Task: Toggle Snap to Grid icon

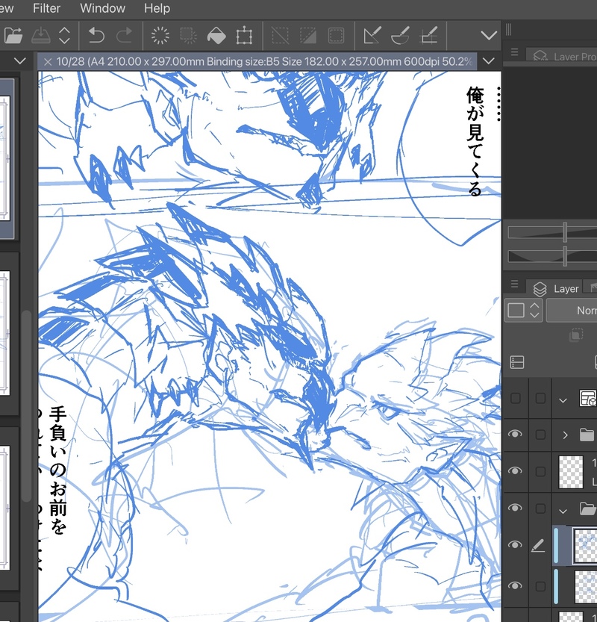Action: pos(428,36)
